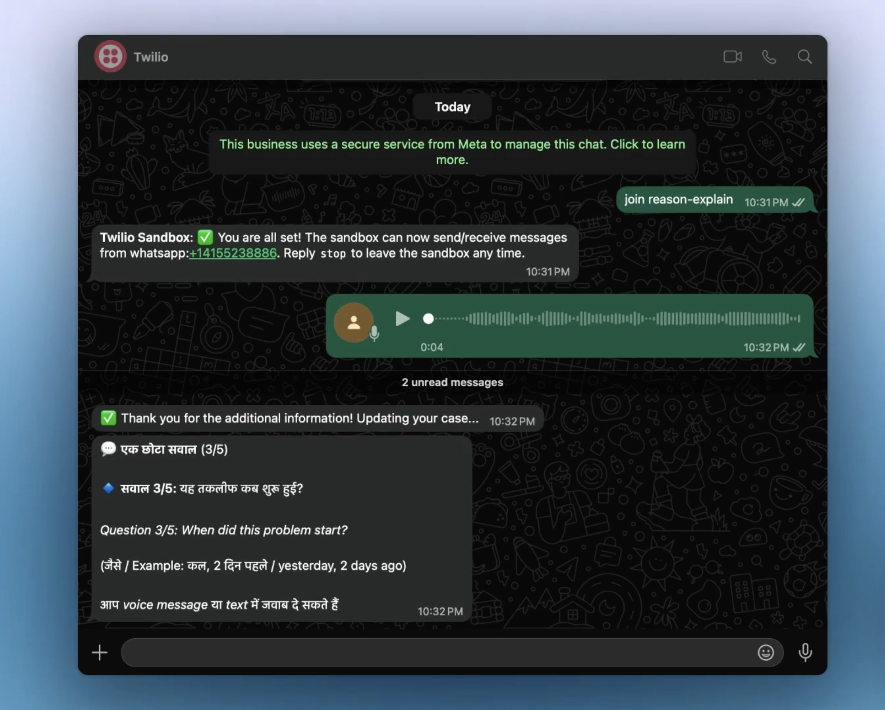The image size is (885, 710).
Task: Click the Today date badge
Action: 452,107
